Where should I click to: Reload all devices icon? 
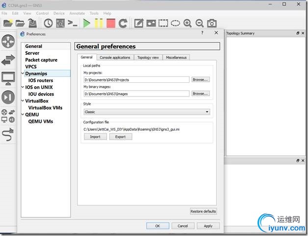pyautogui.click(x=123, y=24)
